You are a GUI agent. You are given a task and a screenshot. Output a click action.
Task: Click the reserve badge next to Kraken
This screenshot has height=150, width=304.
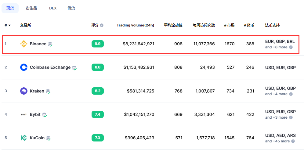(48, 91)
